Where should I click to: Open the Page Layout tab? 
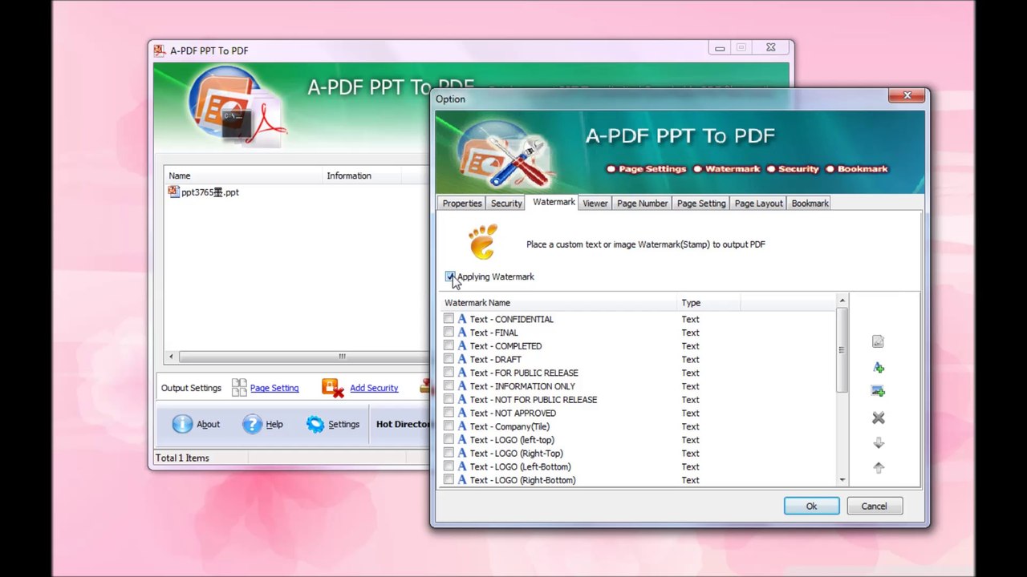758,204
